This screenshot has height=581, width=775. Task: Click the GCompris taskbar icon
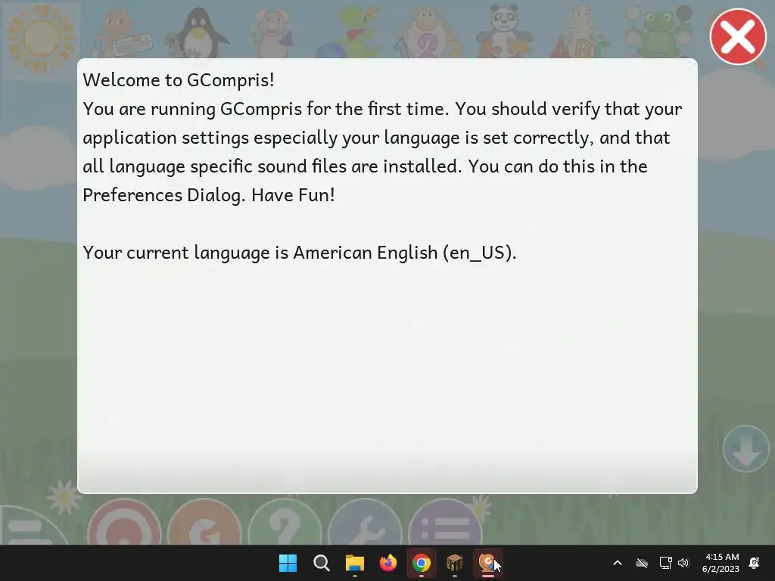tap(488, 563)
